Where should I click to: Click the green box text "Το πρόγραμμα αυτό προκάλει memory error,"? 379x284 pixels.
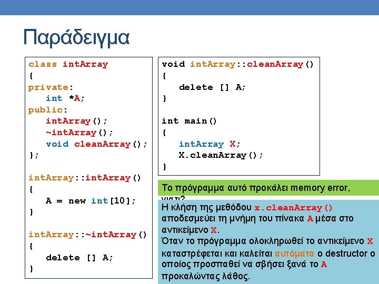(256, 188)
